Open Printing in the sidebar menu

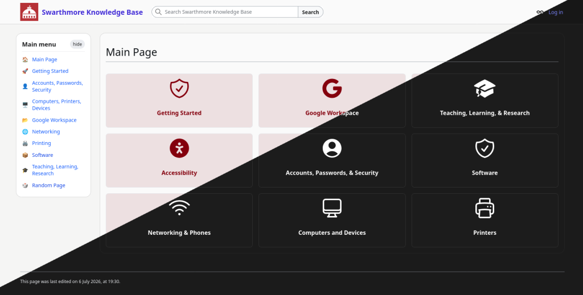pyautogui.click(x=41, y=143)
